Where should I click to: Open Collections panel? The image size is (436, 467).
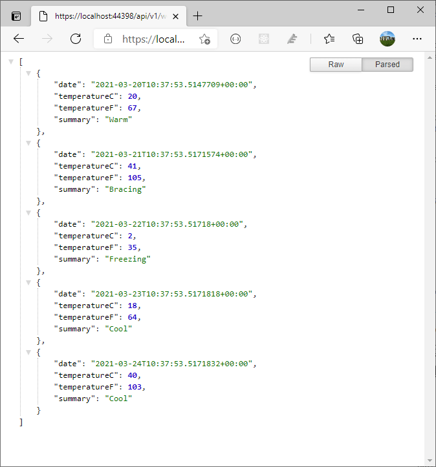(x=358, y=39)
